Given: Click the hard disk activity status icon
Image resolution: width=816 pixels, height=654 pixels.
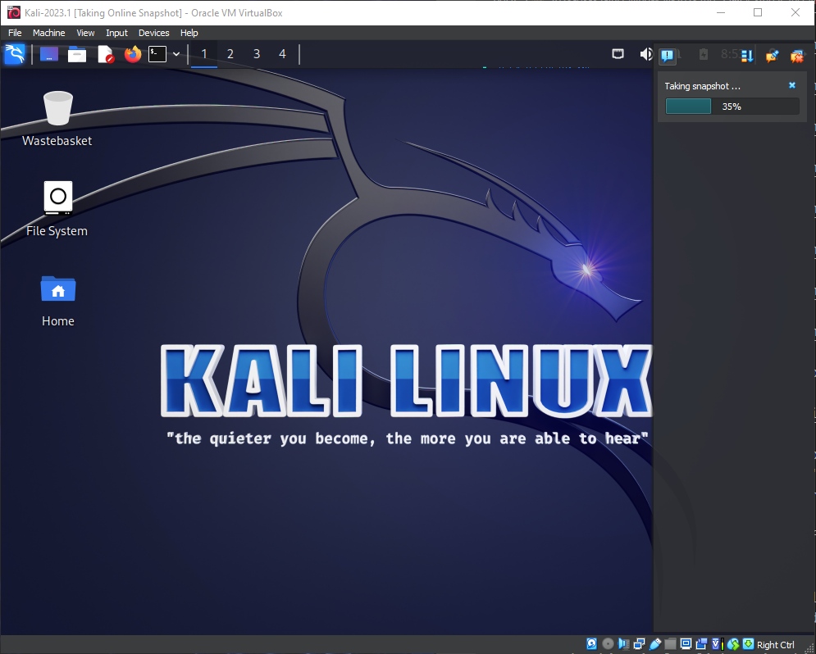Looking at the screenshot, I should [592, 644].
